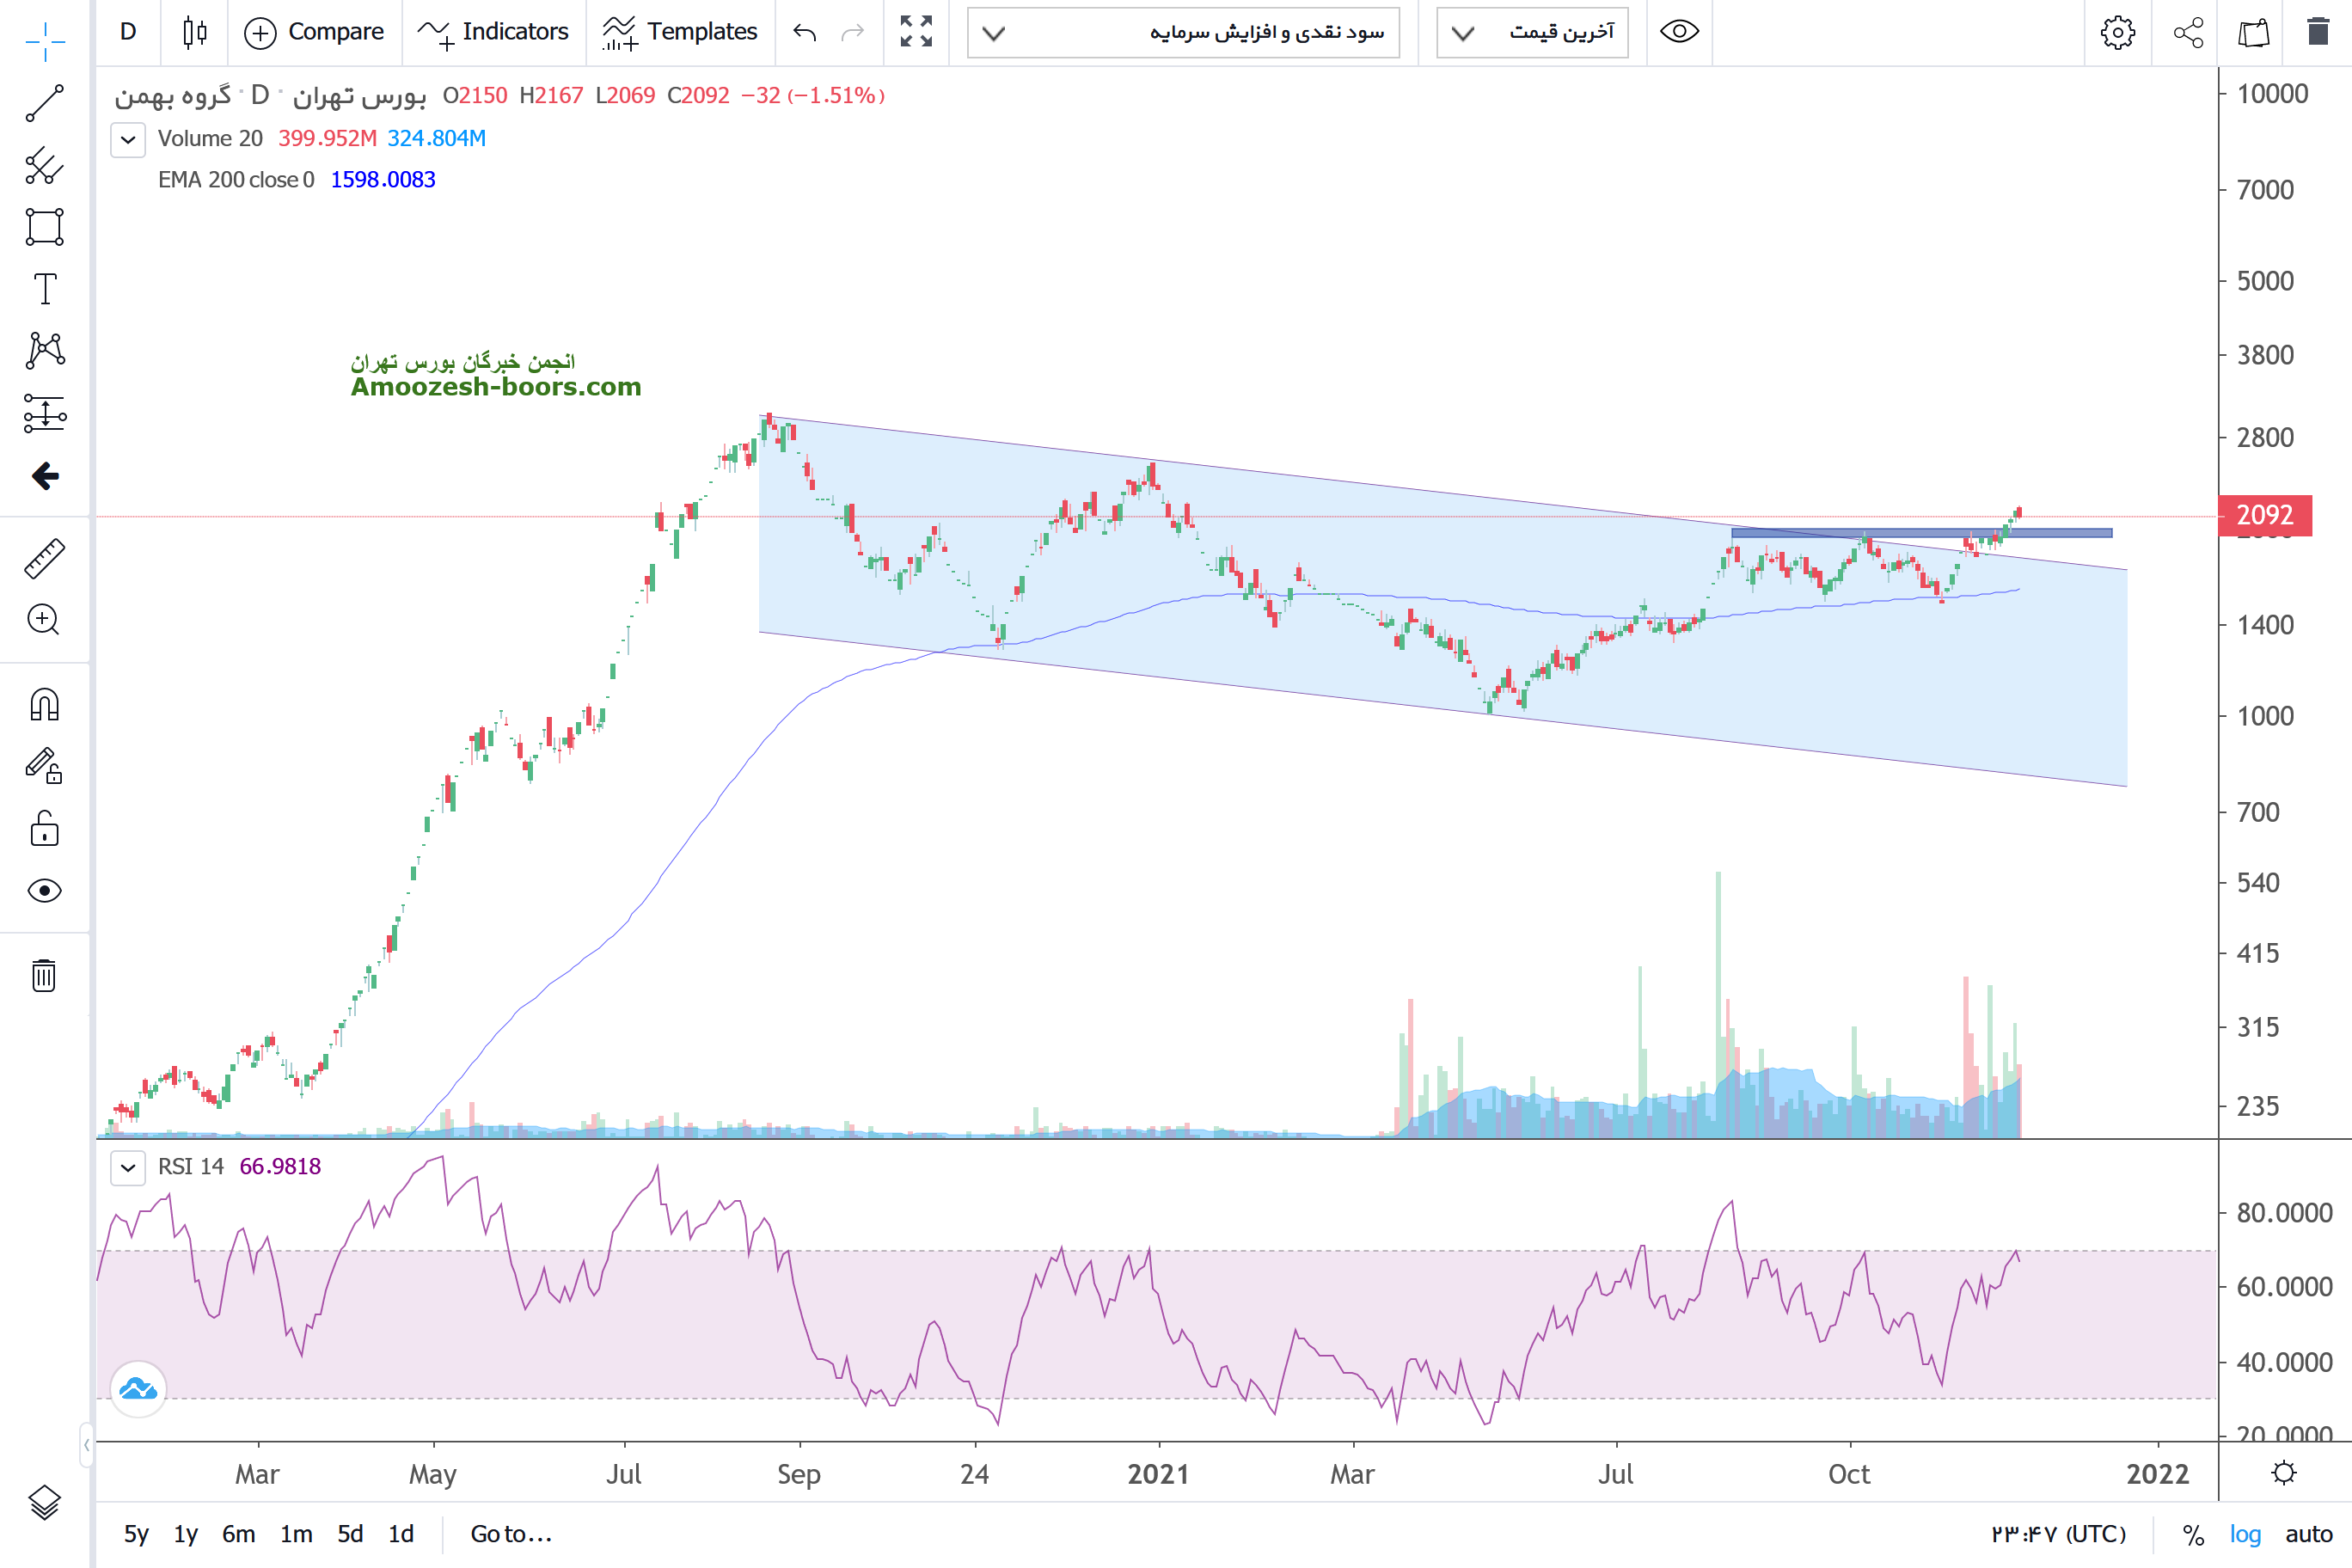Activate the zoom in magnifier tool

click(x=45, y=620)
